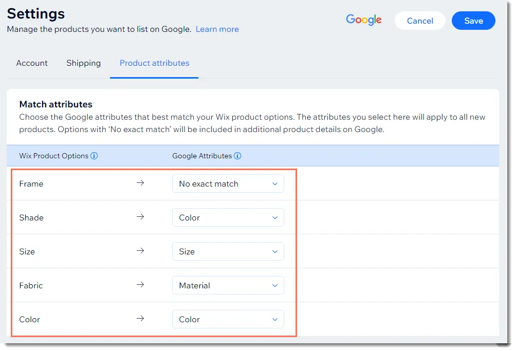
Task: Open the Color option's attribute dropdown
Action: (x=228, y=319)
